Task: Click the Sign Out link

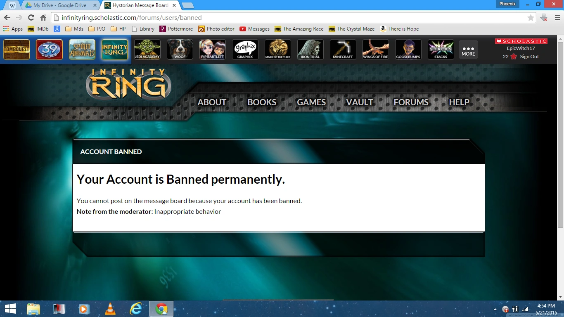Action: (529, 57)
